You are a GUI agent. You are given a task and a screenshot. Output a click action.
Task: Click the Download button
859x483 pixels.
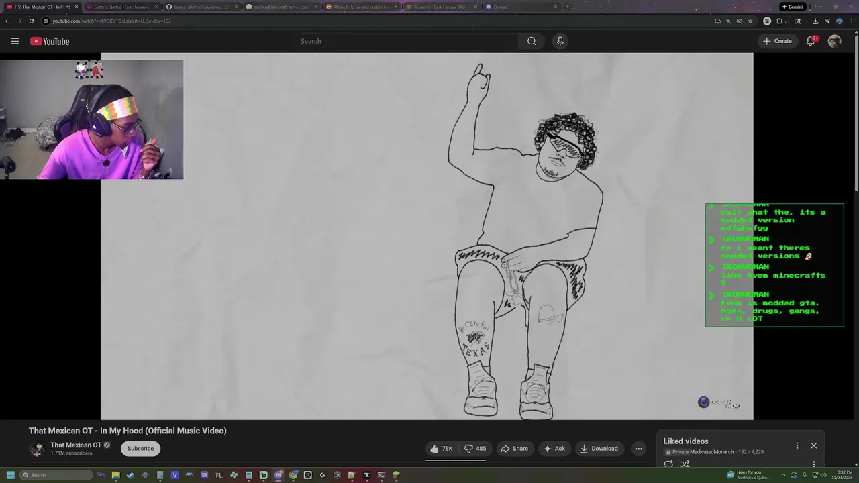(x=599, y=449)
